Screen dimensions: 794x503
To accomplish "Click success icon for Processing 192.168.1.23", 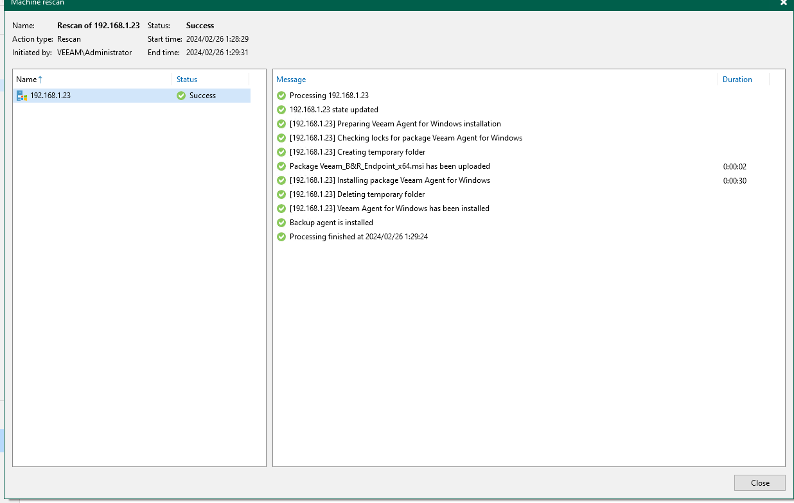I will tap(281, 96).
